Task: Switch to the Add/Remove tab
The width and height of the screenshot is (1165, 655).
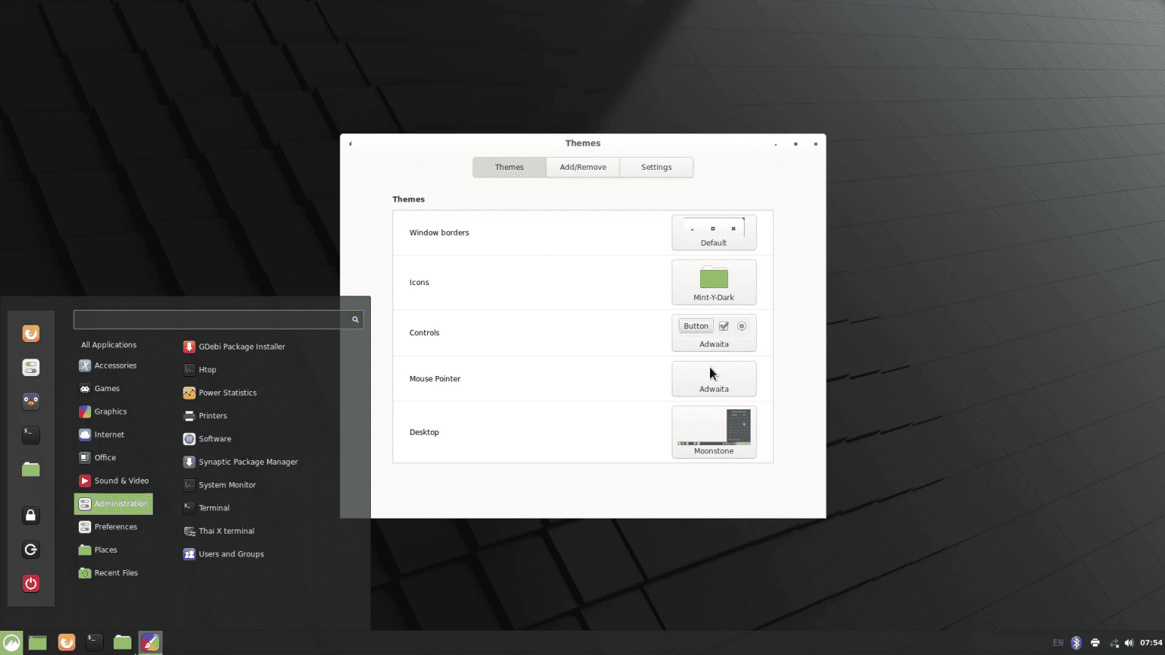Action: pos(582,167)
